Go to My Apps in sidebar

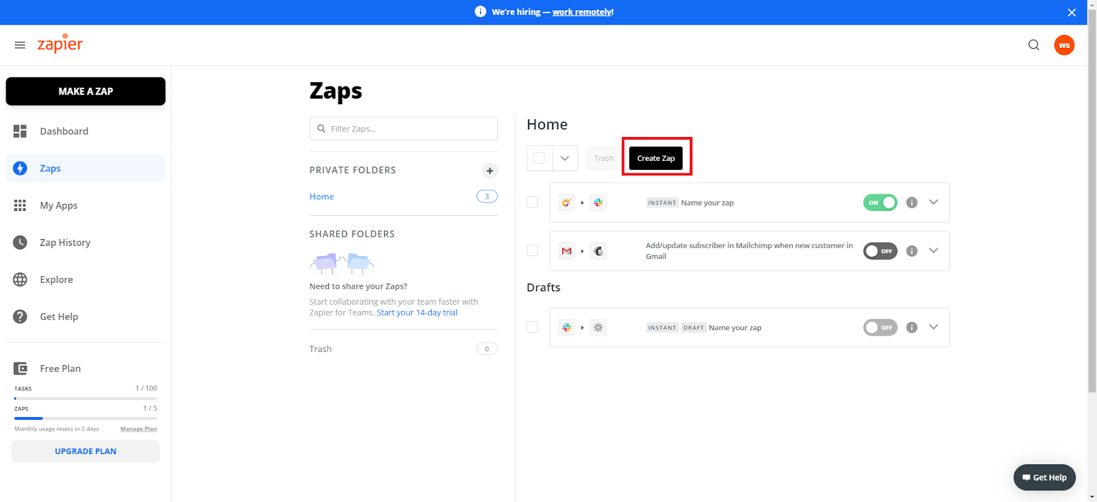[x=86, y=205]
